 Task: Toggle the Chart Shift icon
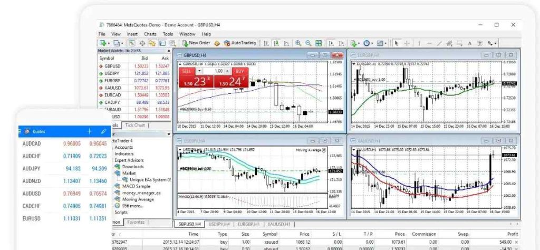[341, 43]
